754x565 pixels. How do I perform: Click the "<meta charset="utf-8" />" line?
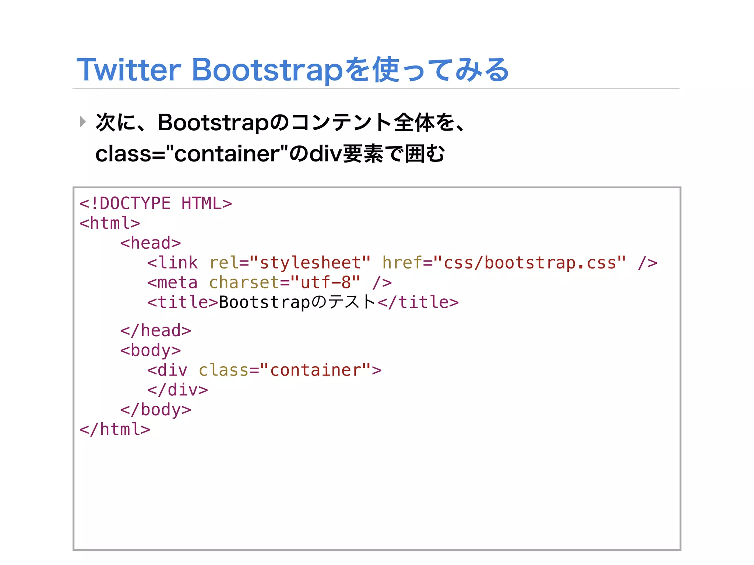[269, 282]
